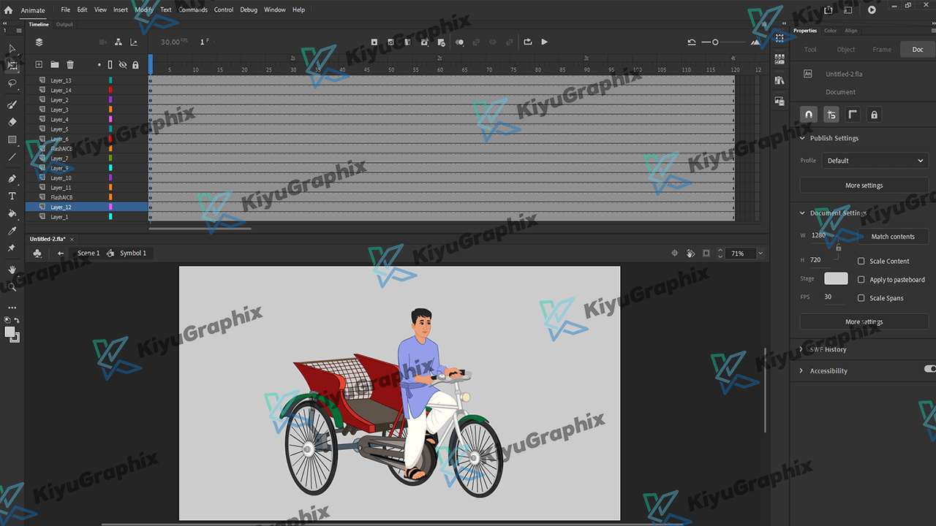Click the Match contents button
Viewport: 936px width, 526px height.
892,237
